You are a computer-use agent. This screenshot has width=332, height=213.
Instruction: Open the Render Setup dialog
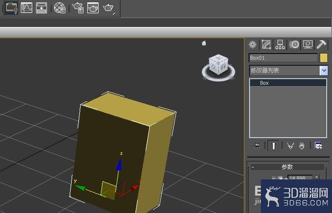pyautogui.click(x=78, y=8)
